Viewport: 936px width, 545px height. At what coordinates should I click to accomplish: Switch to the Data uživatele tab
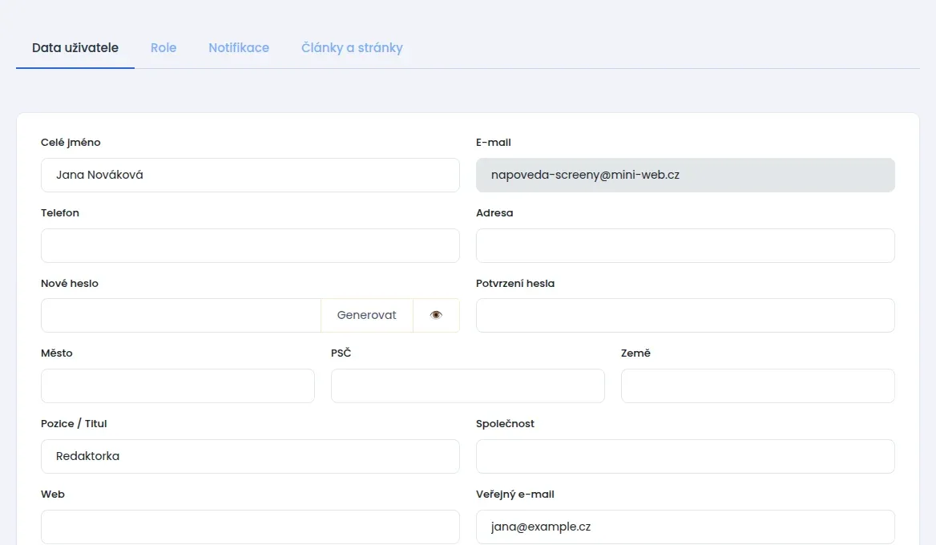(x=75, y=48)
